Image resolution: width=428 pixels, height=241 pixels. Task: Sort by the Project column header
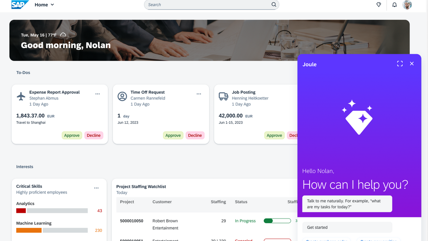(127, 202)
